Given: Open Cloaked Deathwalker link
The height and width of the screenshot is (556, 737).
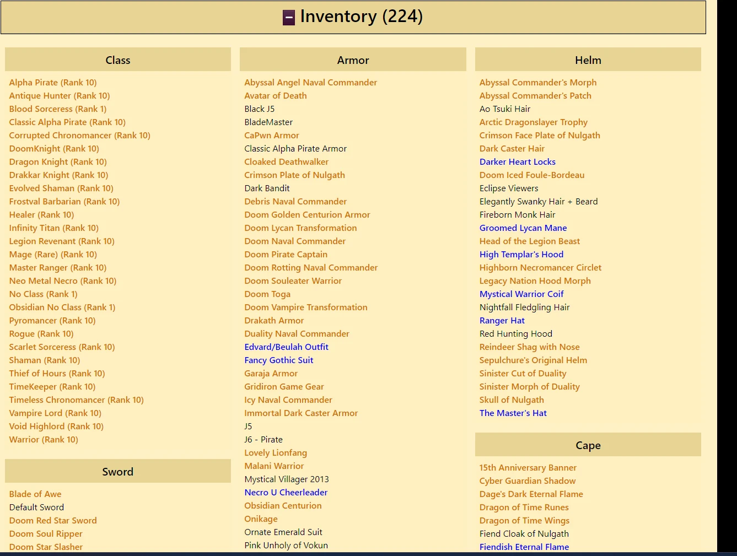Looking at the screenshot, I should 287,162.
